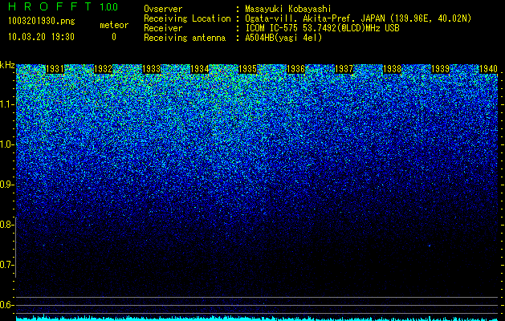
Task: Click the date stamp 10.03.20 19:30
Action: click(x=41, y=37)
